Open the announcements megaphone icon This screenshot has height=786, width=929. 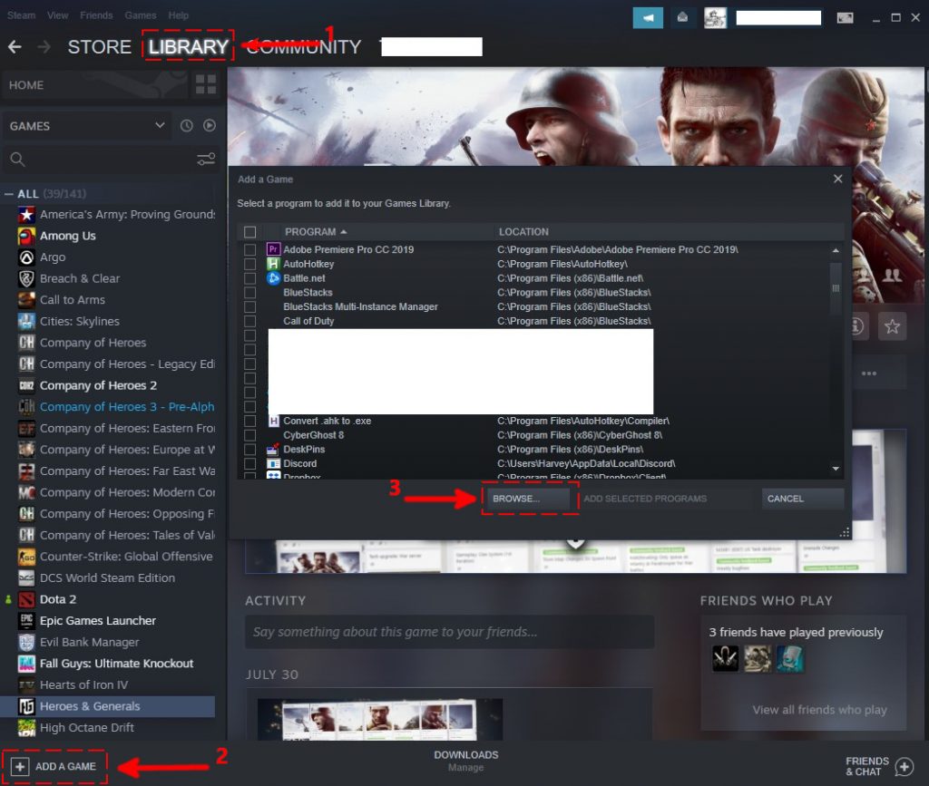(x=648, y=18)
